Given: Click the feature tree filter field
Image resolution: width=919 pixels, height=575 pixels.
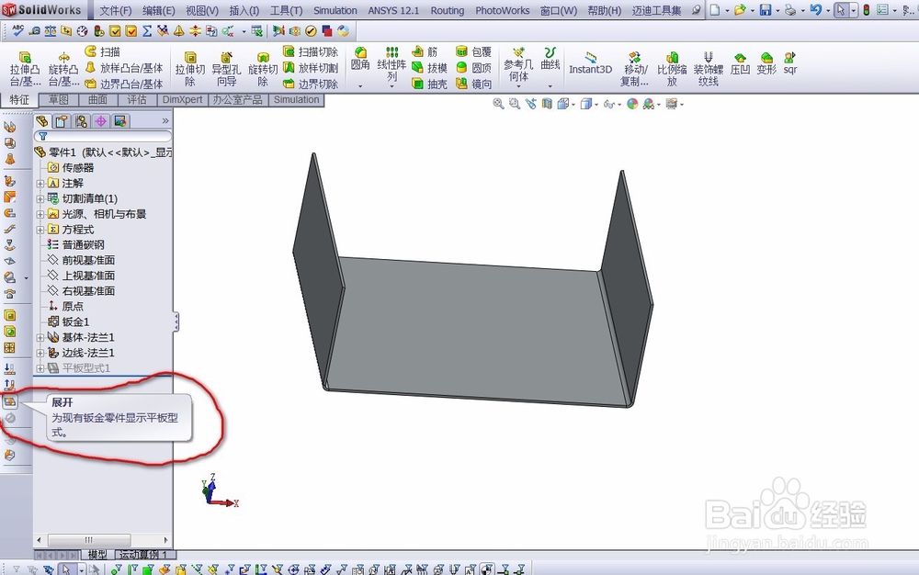Looking at the screenshot, I should point(103,136).
